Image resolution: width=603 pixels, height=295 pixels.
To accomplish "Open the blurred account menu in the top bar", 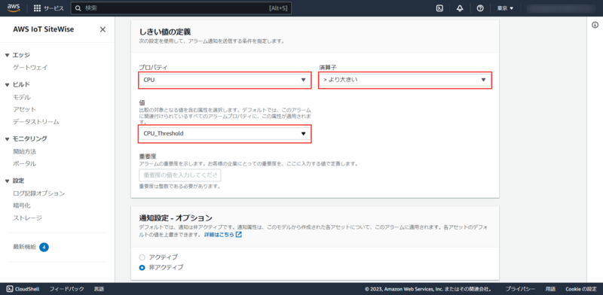I will tap(561, 8).
